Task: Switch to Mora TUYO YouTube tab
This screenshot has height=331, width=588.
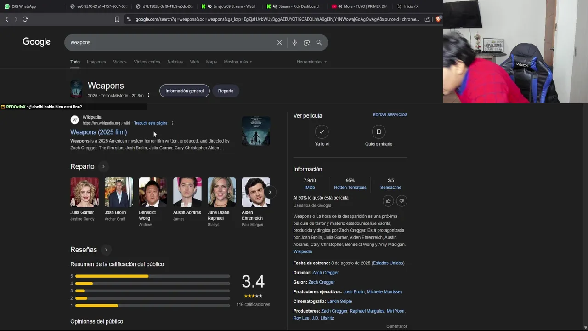Action: (x=360, y=6)
